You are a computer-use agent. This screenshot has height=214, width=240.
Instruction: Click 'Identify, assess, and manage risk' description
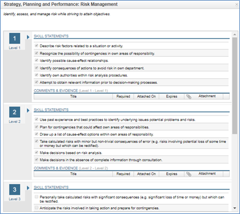coord(57,14)
